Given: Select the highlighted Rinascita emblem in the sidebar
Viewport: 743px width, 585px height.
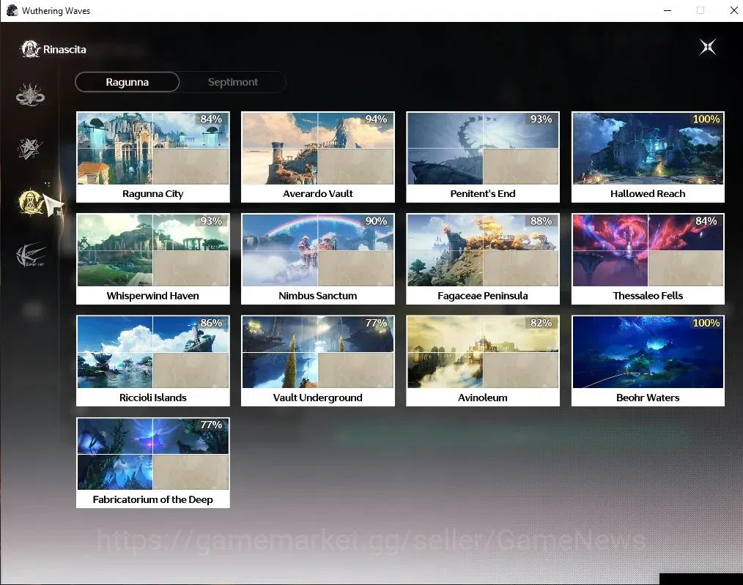Looking at the screenshot, I should 30,202.
